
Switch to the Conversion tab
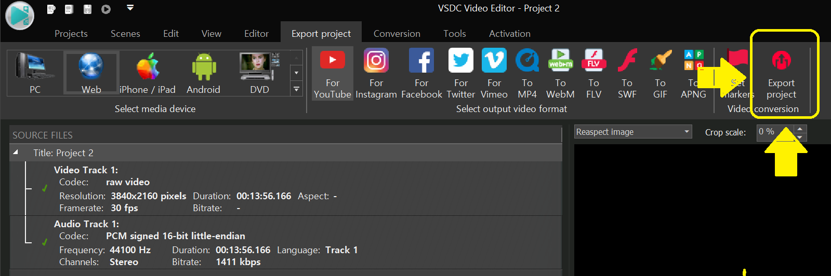coord(397,34)
